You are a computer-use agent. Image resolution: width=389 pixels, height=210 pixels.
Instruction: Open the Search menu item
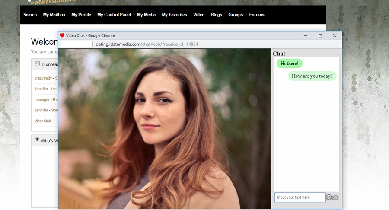30,15
